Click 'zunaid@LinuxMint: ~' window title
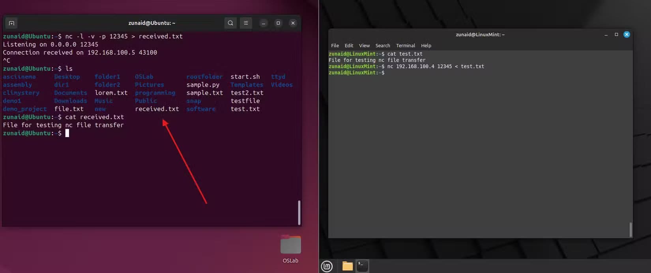651x273 pixels. (480, 35)
